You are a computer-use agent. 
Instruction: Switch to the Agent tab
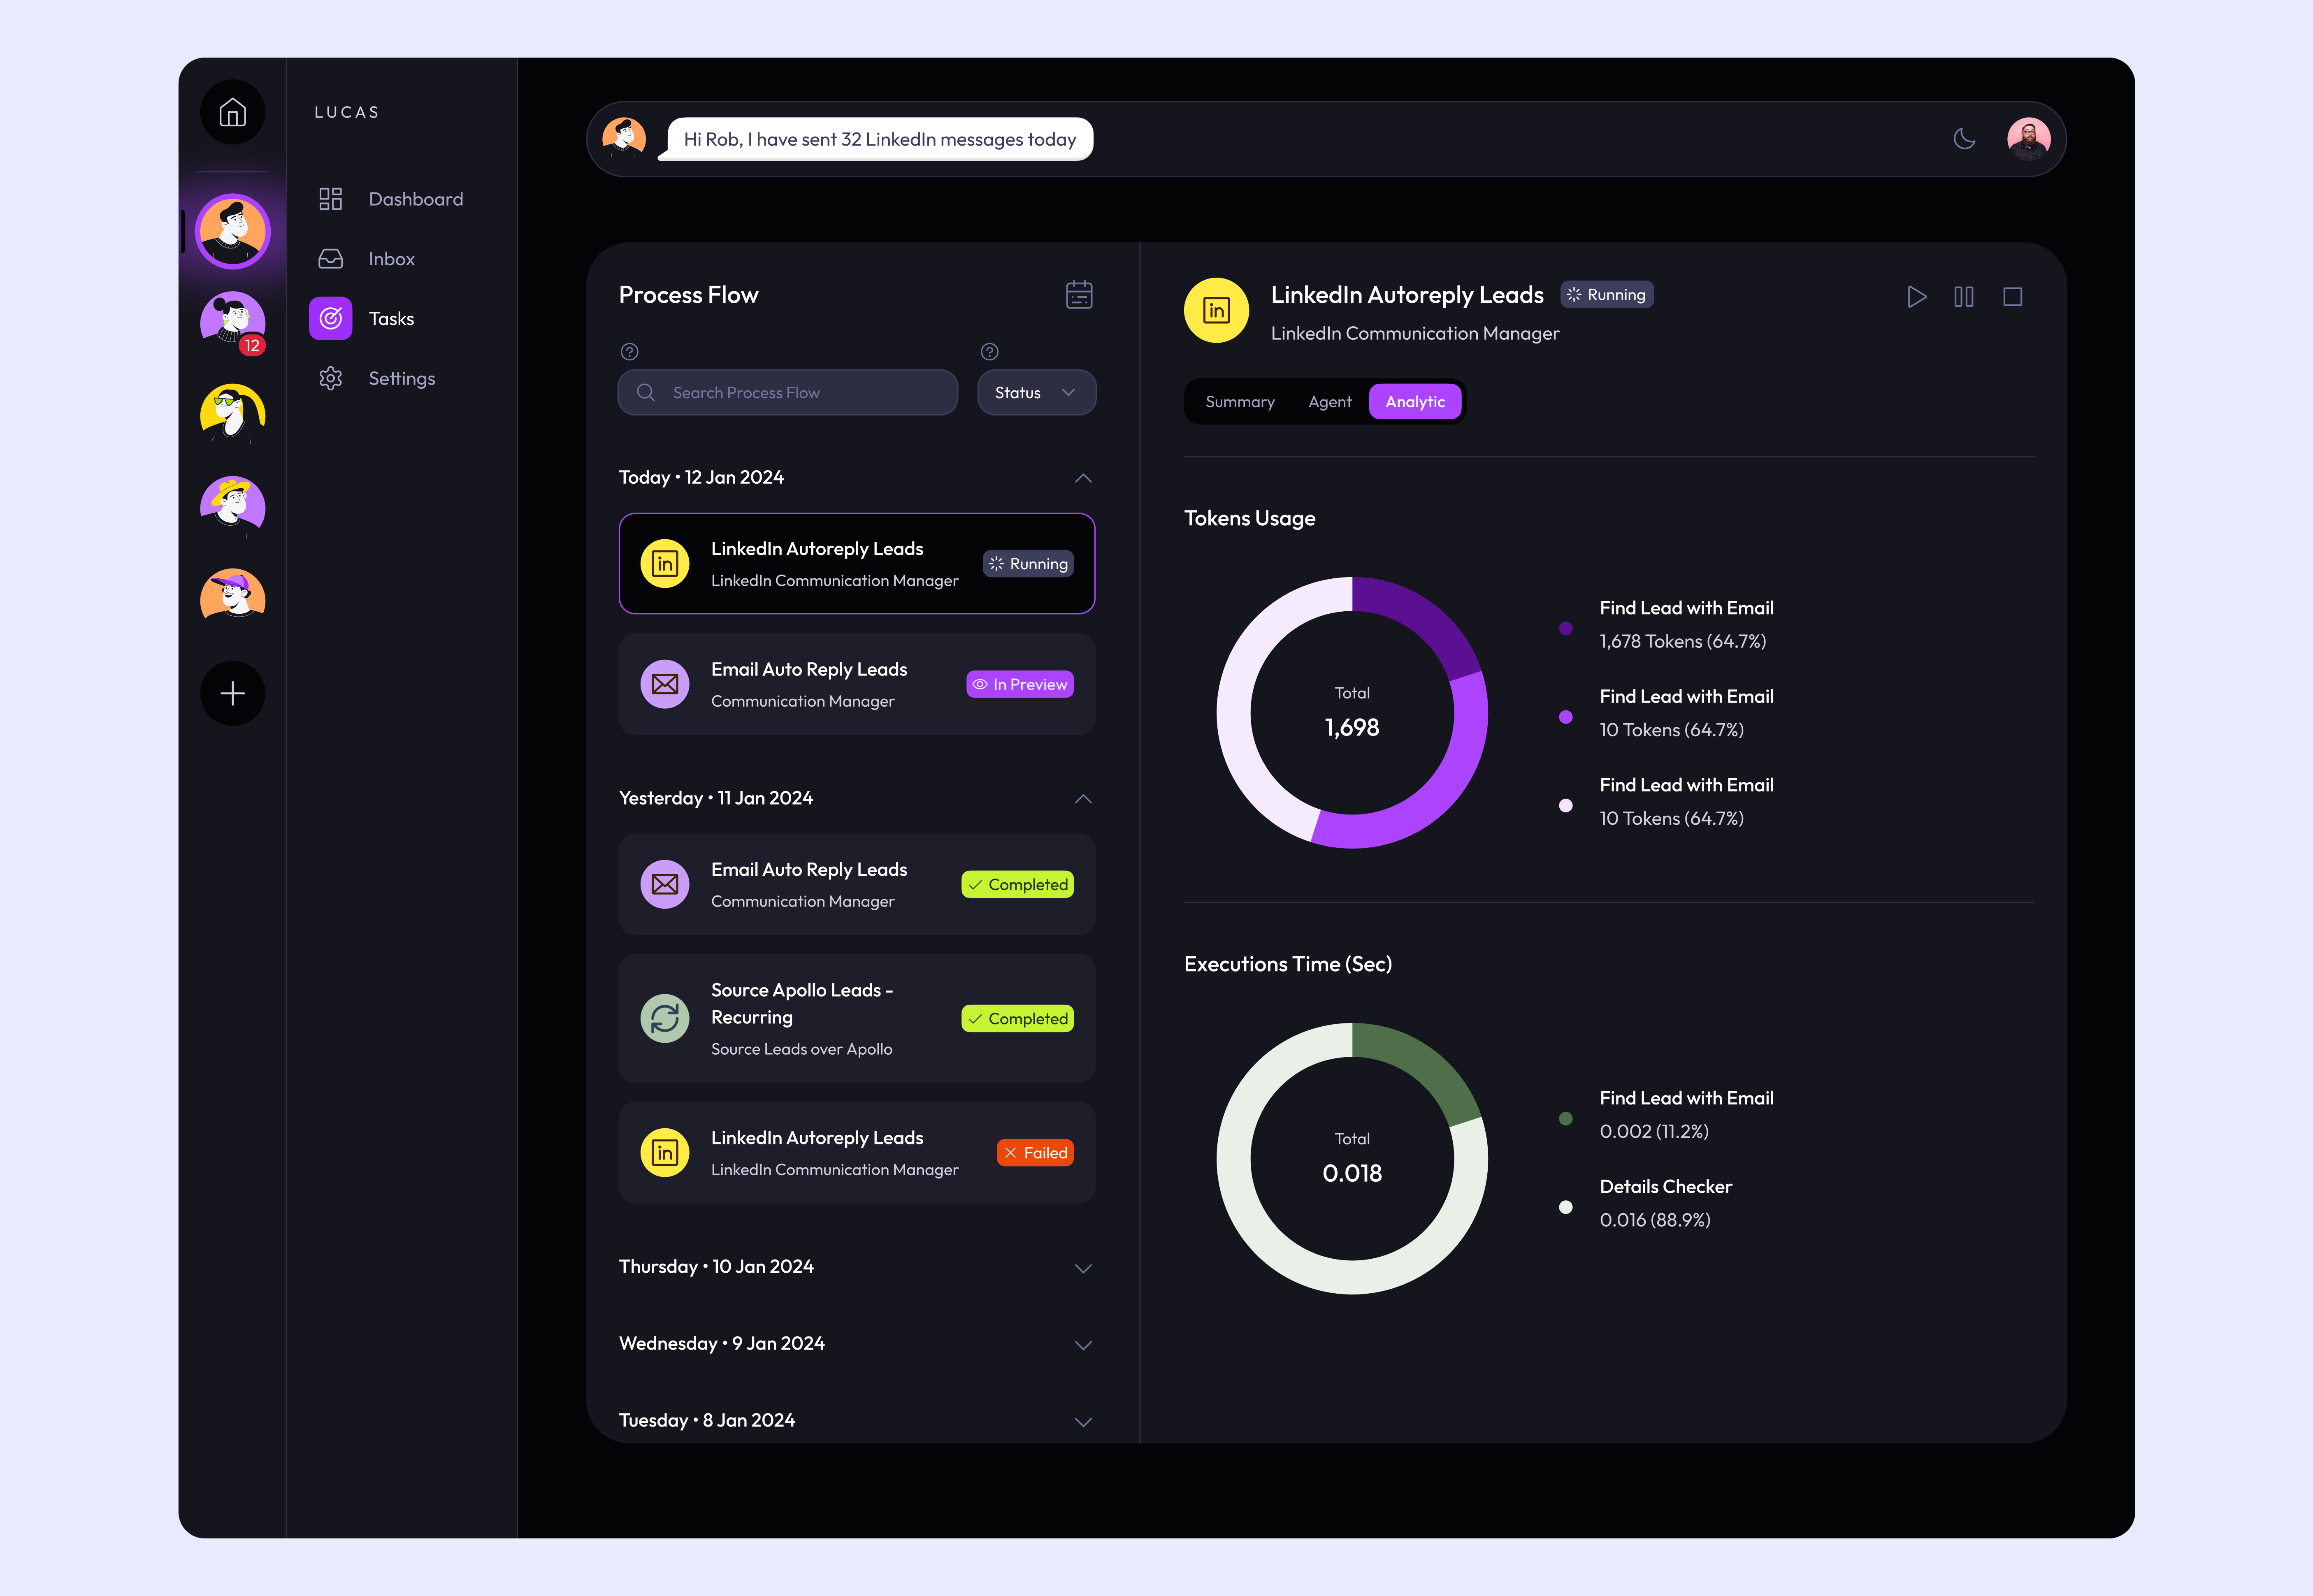click(x=1330, y=402)
